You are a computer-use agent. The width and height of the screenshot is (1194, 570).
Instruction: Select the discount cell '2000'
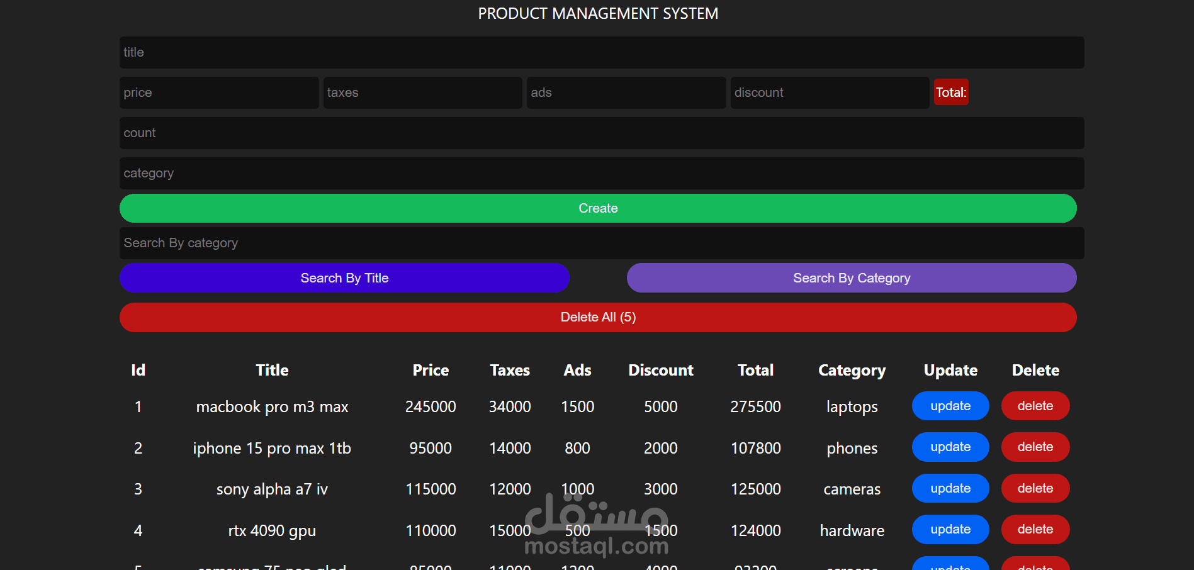click(x=661, y=448)
